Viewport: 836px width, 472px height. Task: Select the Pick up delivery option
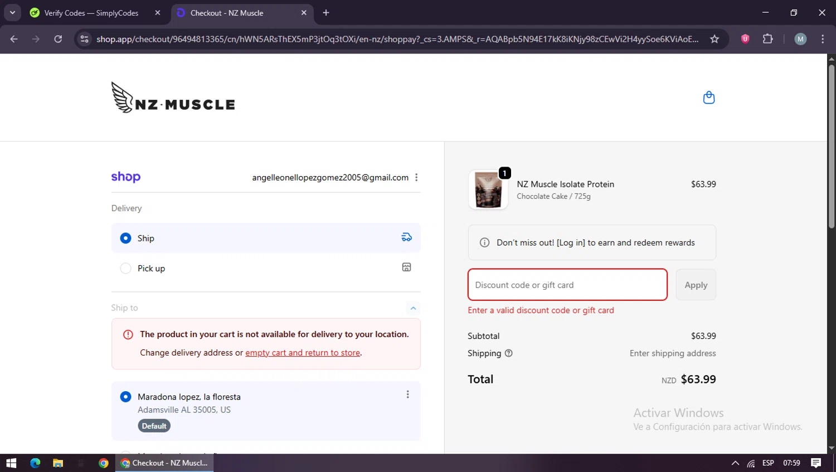266,268
